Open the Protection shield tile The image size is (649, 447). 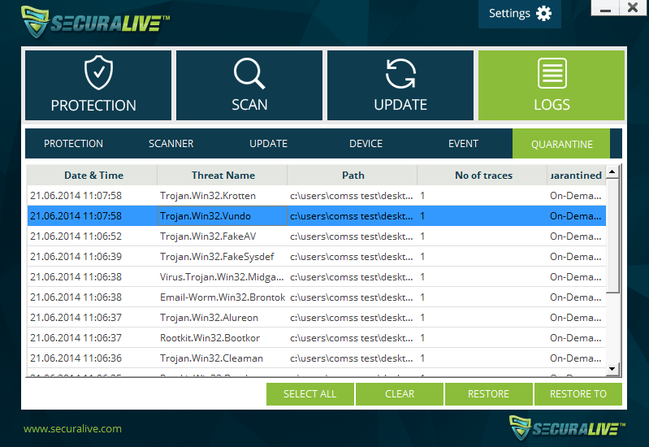click(98, 85)
